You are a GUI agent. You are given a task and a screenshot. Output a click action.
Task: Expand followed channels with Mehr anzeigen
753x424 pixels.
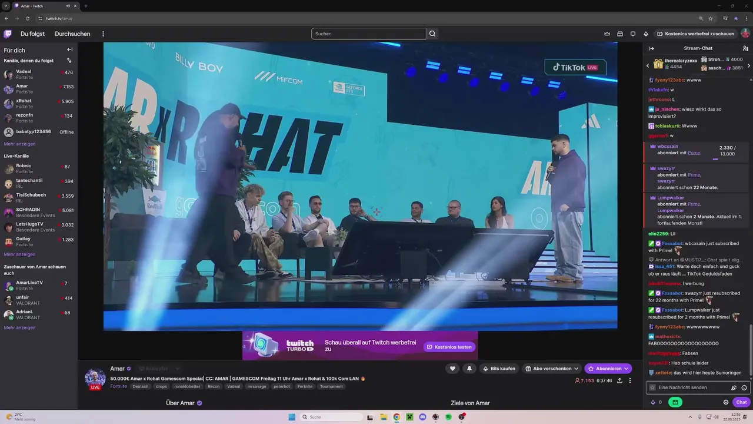click(x=19, y=144)
